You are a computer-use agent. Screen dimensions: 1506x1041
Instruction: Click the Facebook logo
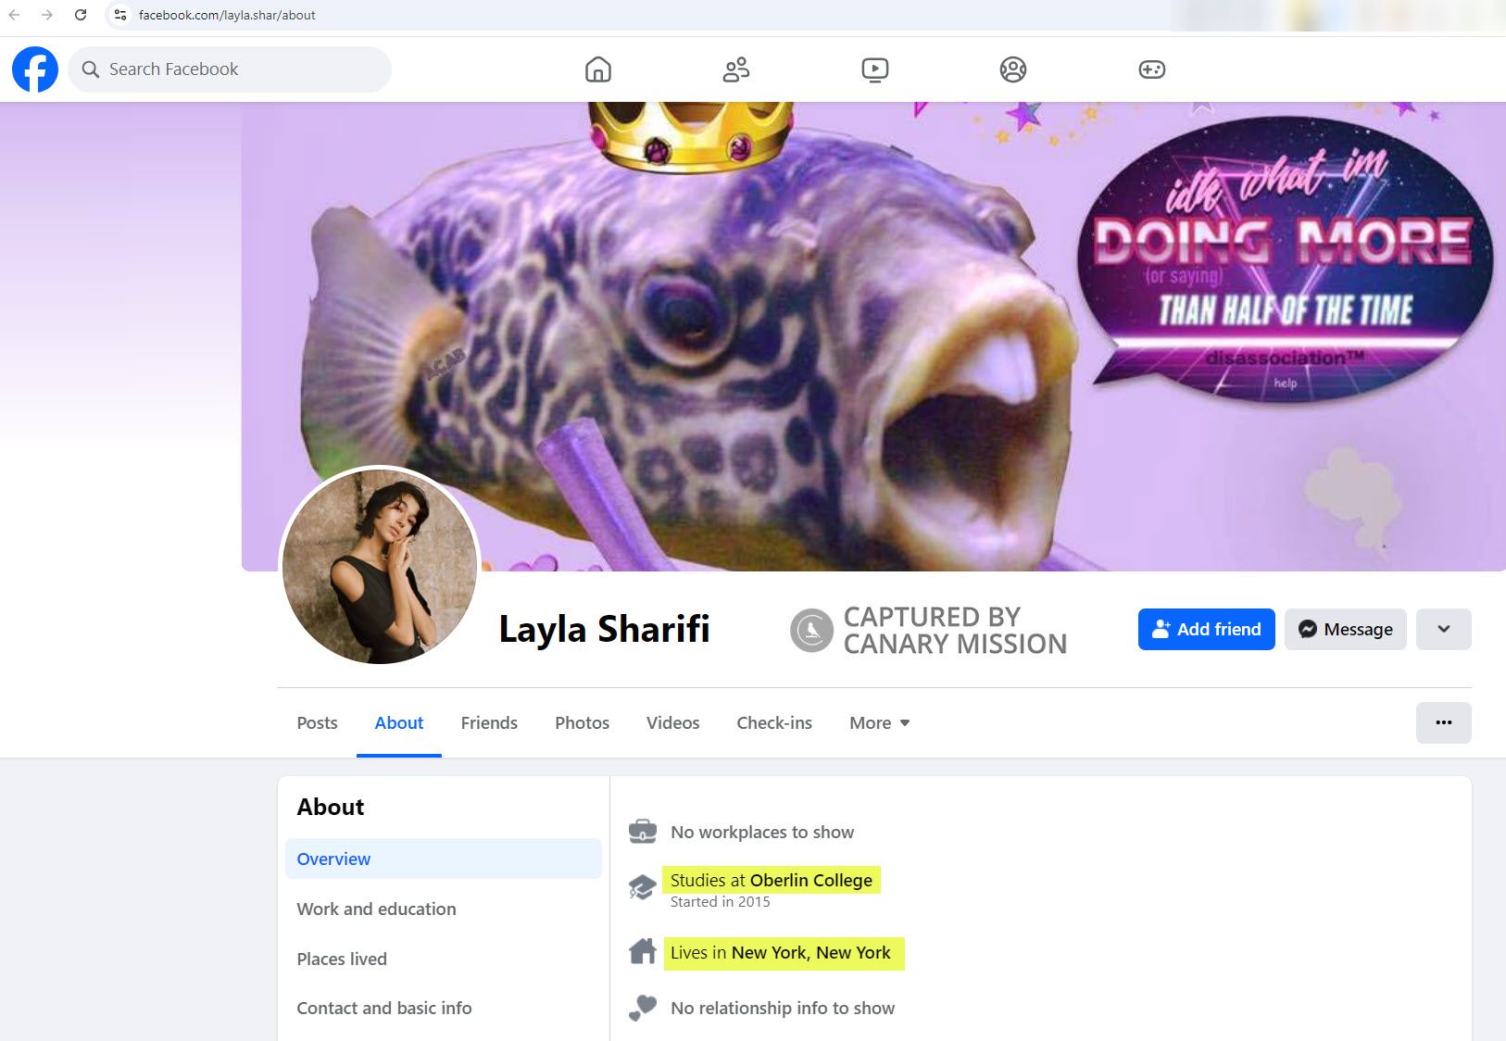tap(34, 69)
